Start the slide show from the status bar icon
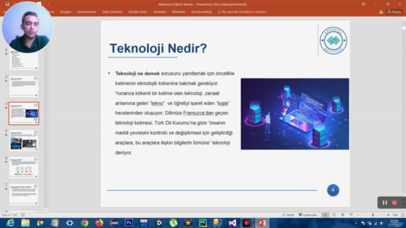This screenshot has width=406, height=228. [x=351, y=215]
